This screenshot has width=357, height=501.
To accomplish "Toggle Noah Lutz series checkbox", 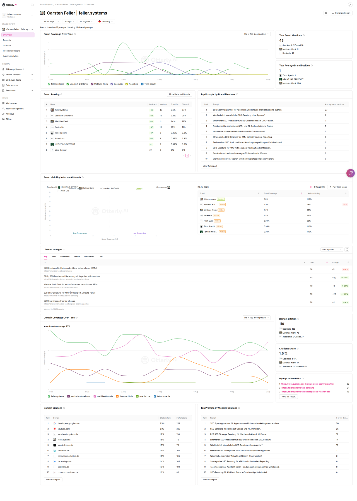I will pyautogui.click(x=127, y=84).
